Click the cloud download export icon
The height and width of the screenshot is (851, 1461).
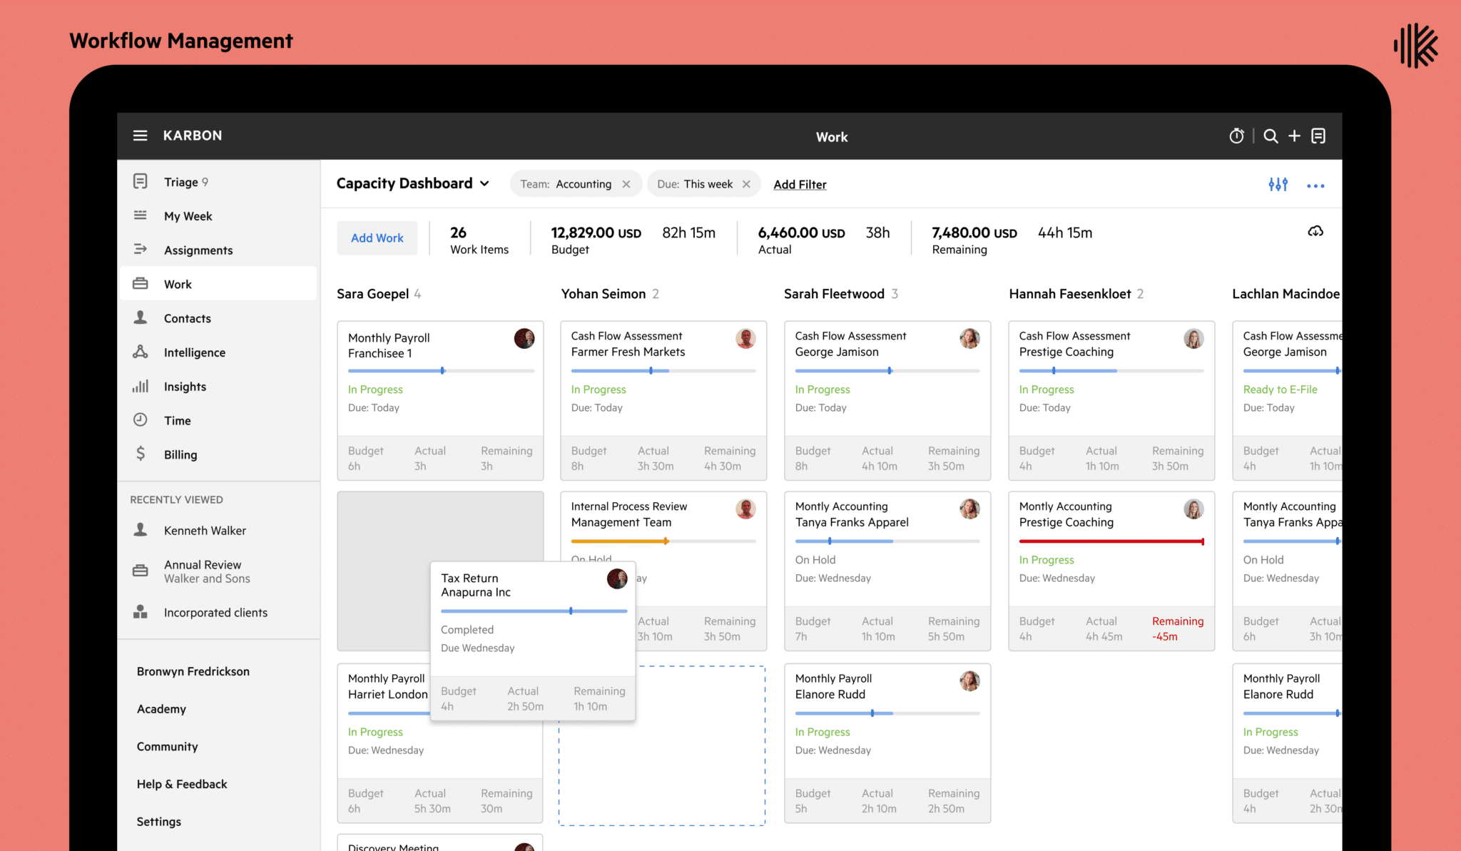[x=1315, y=231]
